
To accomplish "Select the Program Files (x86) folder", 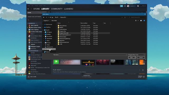I will point(64,33).
